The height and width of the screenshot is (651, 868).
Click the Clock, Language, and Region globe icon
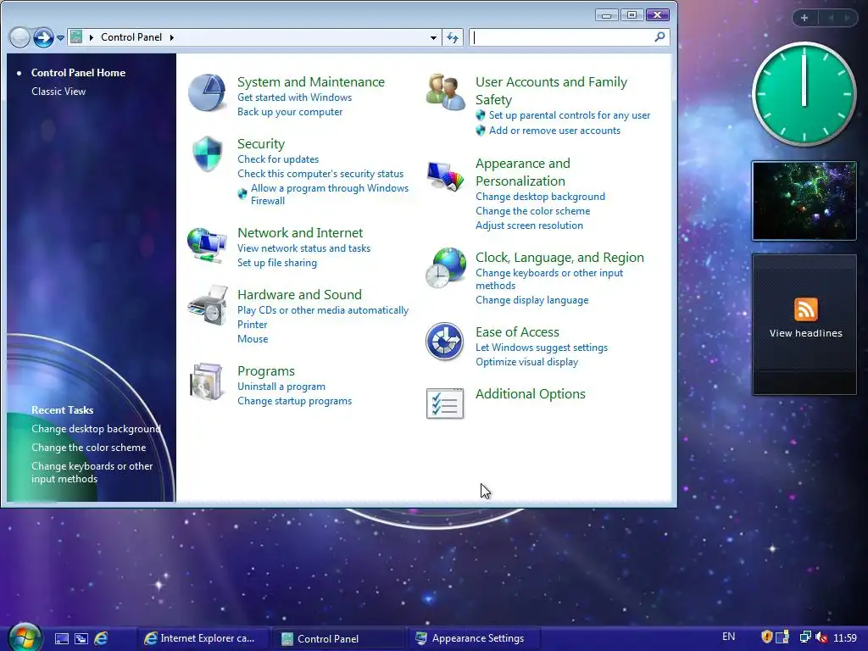click(x=446, y=268)
